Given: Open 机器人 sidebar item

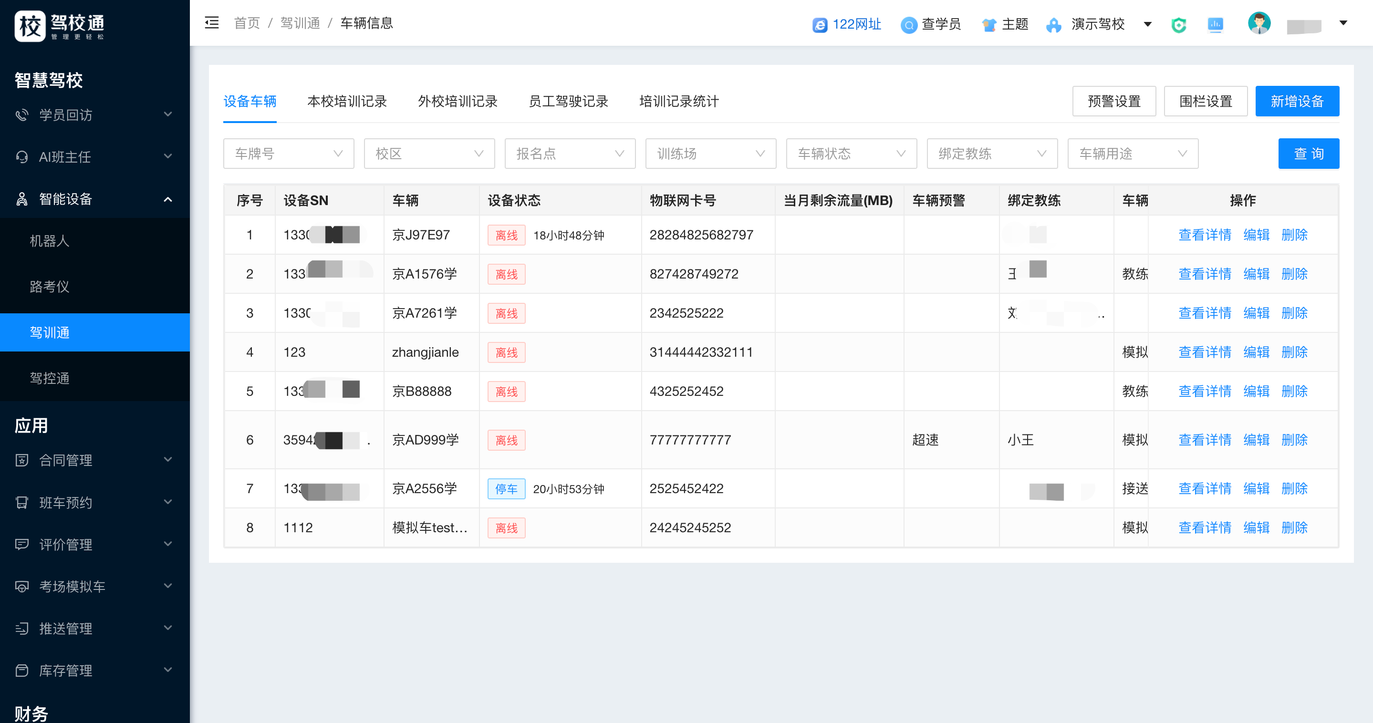Looking at the screenshot, I should tap(95, 241).
